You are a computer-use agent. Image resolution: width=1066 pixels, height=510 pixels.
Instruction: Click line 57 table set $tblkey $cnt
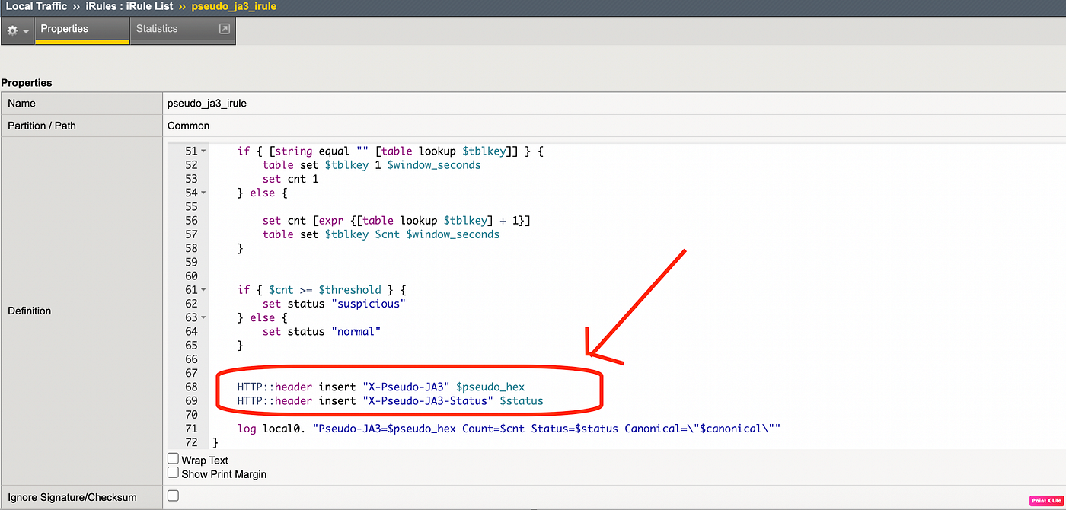tap(381, 234)
